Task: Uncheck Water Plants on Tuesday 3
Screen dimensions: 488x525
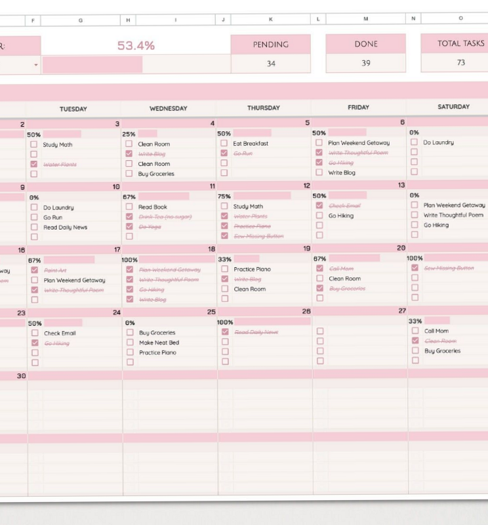Action: coord(34,164)
